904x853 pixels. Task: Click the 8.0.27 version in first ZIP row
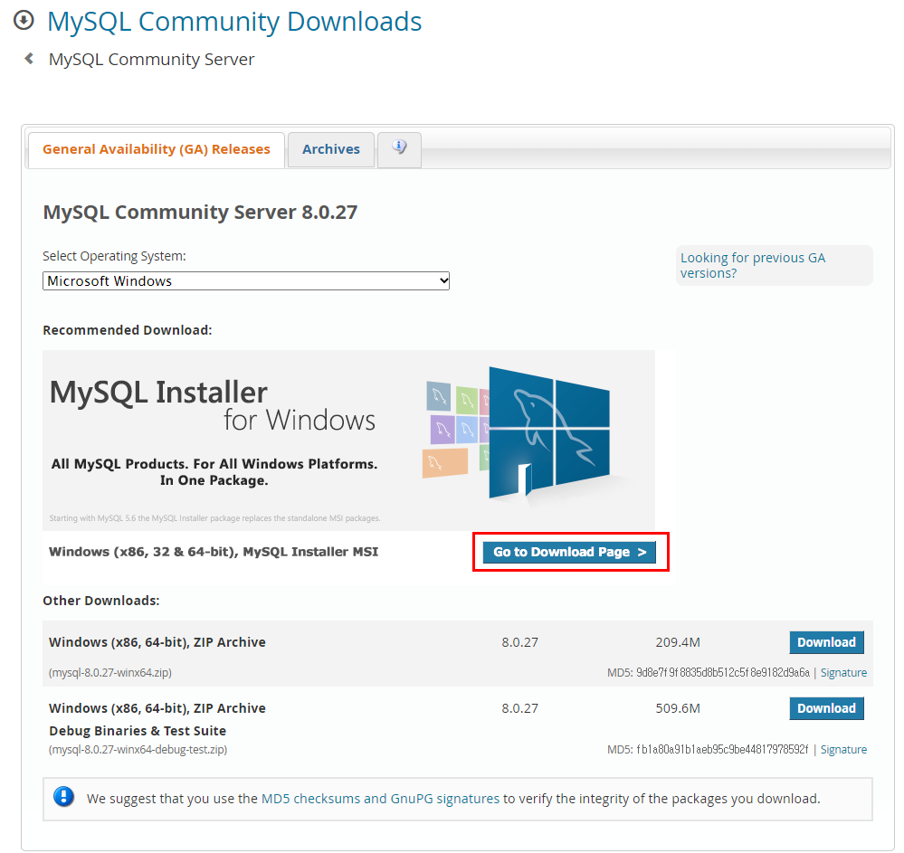[519, 642]
